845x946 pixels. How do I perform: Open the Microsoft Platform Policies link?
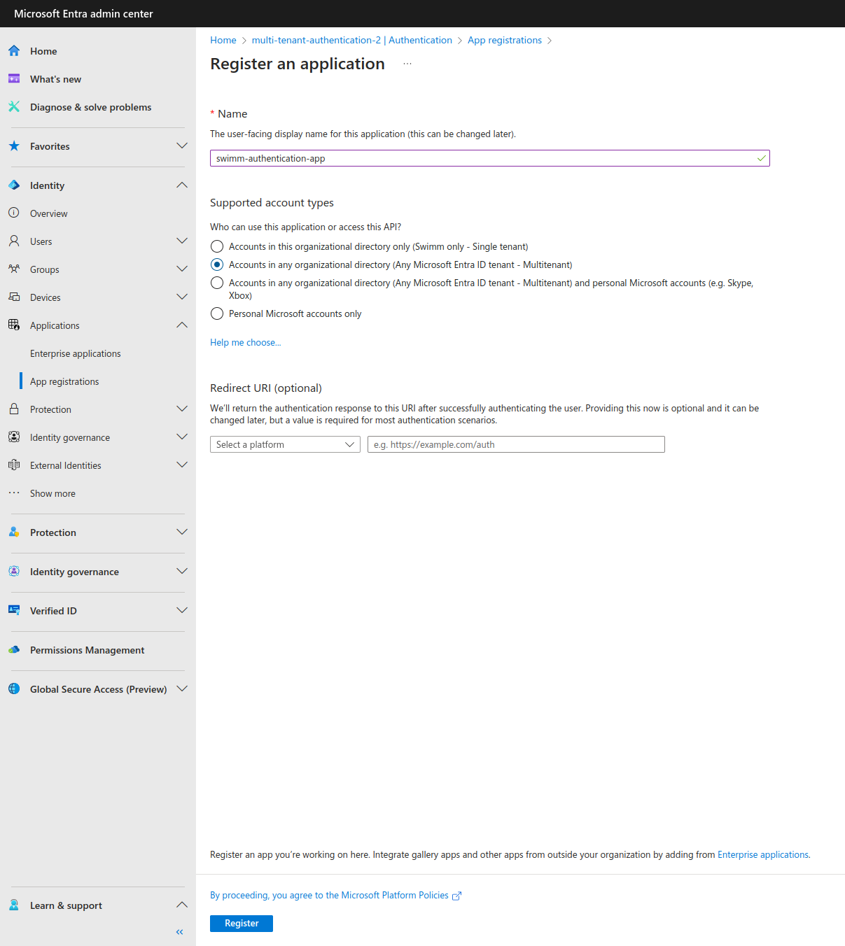point(336,896)
